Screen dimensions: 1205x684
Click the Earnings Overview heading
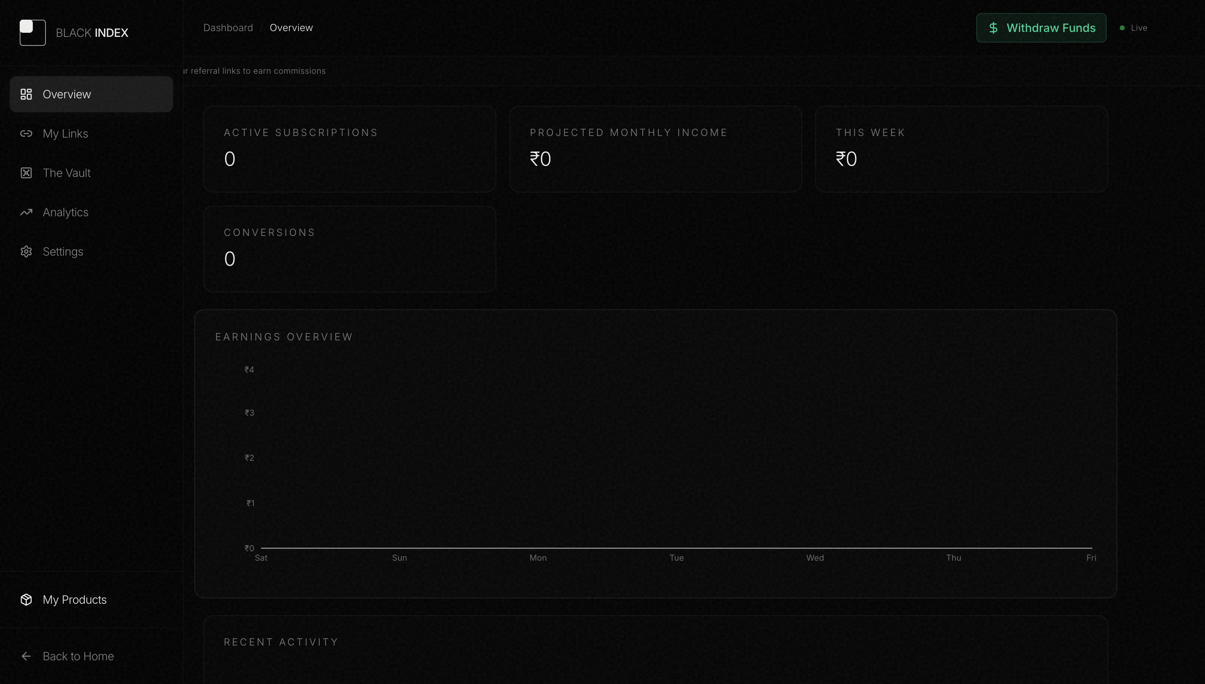click(x=284, y=337)
